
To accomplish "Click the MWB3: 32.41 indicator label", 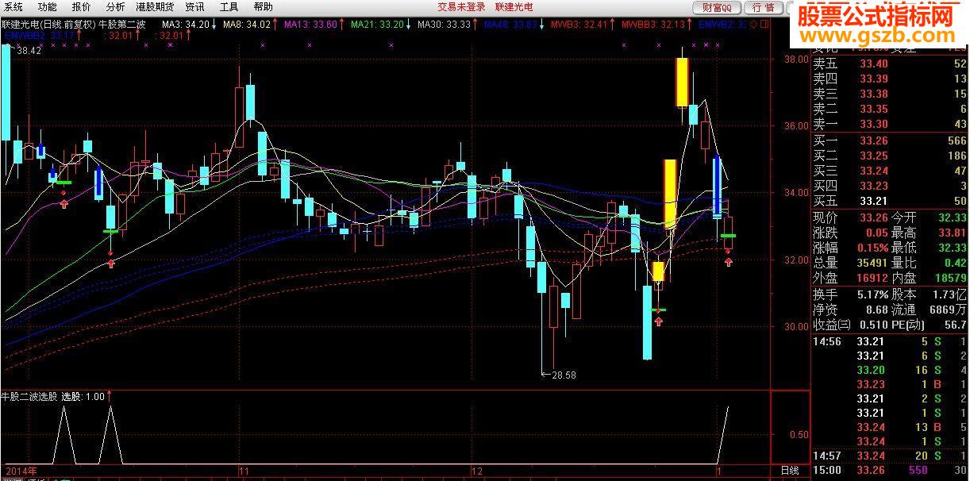I will pos(579,25).
